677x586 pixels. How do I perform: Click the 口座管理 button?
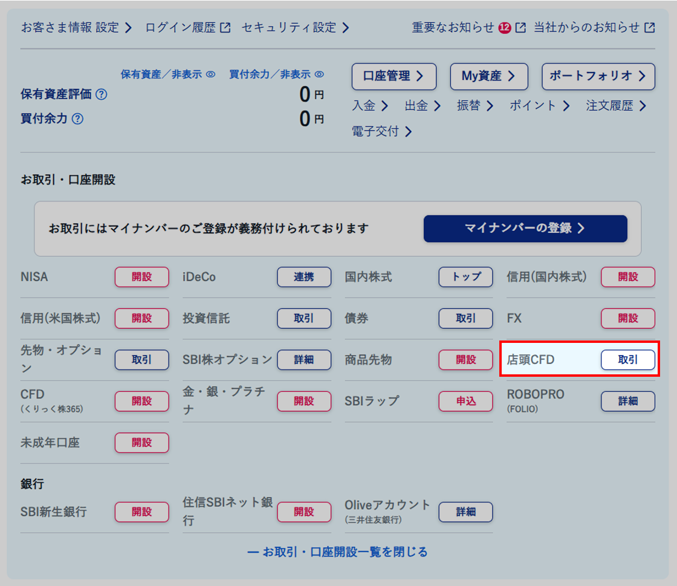(394, 76)
